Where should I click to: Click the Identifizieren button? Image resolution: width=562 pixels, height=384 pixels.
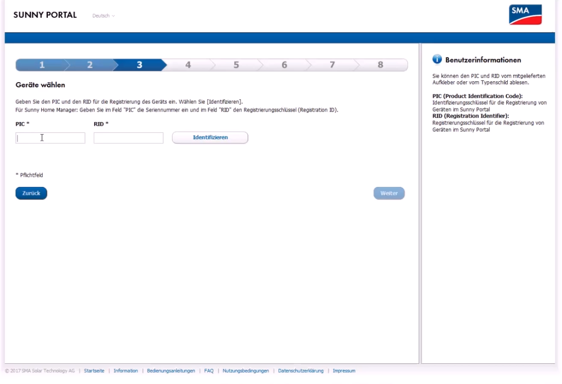point(210,137)
